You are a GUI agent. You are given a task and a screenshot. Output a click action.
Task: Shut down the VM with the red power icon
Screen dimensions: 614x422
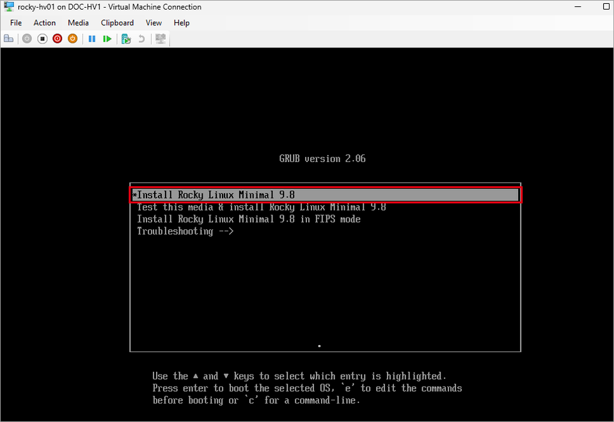coord(58,38)
